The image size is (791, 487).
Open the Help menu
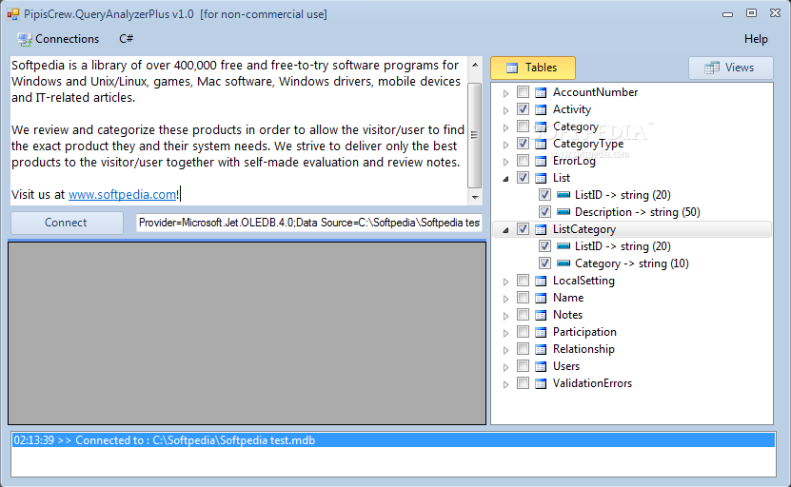tap(756, 39)
